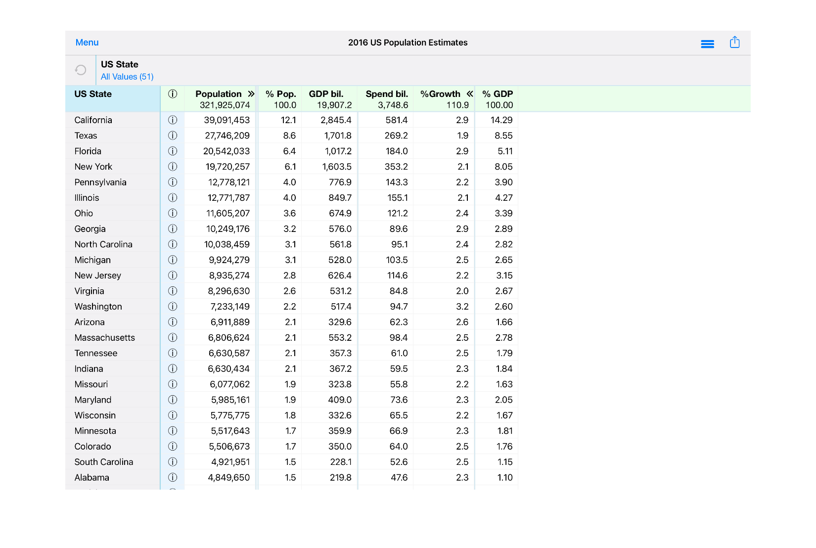Show info for the Ohio row
The height and width of the screenshot is (548, 816).
(x=173, y=213)
